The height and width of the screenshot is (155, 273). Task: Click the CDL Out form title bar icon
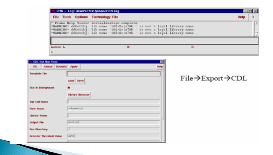(x=31, y=62)
